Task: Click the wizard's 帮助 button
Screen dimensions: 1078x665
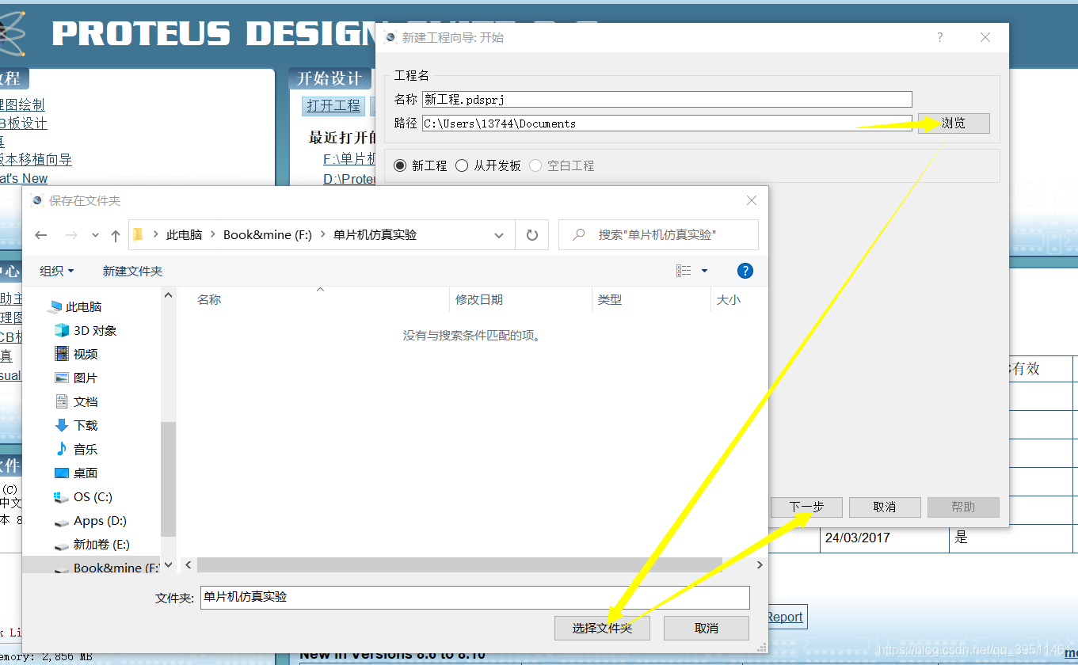Action: [963, 507]
